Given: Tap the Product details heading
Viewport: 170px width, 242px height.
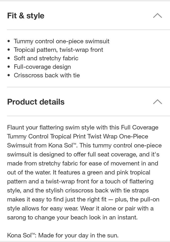Looking at the screenshot, I should (x=36, y=102).
